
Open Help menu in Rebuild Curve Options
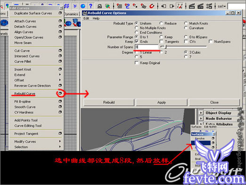pos(96,18)
